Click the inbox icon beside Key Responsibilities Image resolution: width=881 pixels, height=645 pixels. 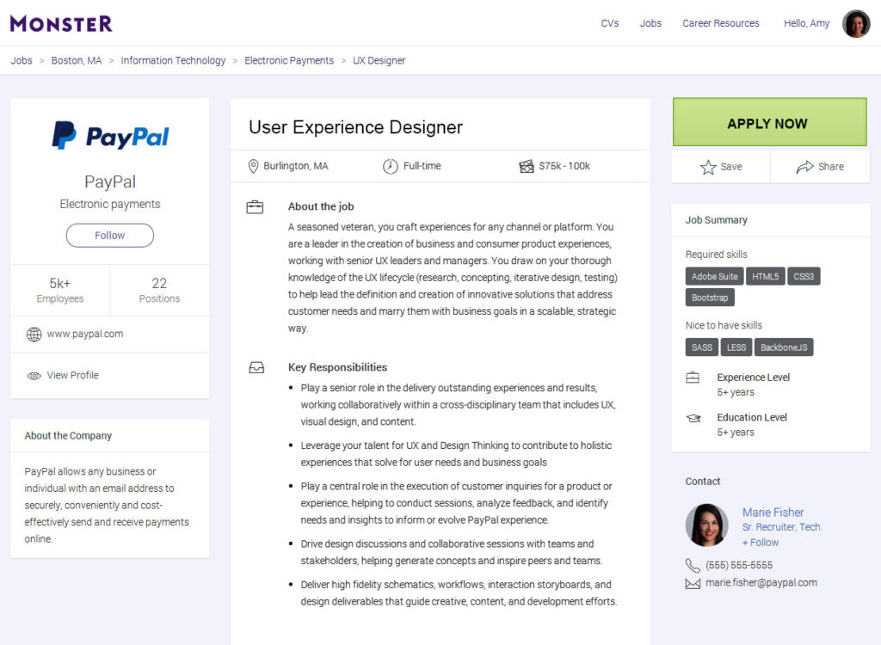coord(256,367)
